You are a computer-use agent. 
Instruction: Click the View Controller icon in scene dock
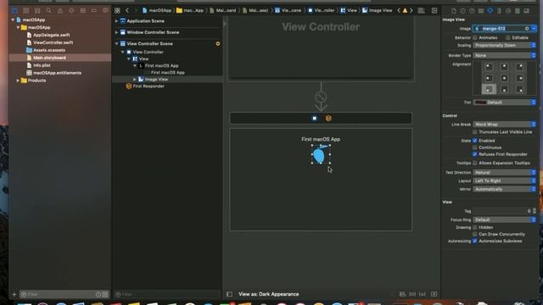[315, 119]
